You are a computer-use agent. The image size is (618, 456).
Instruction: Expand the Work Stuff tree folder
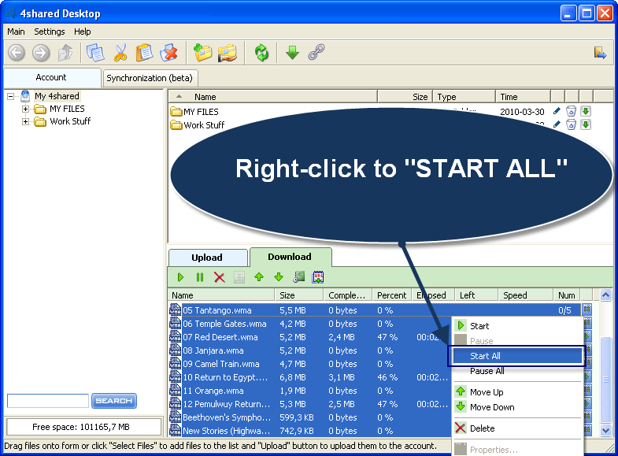[25, 121]
